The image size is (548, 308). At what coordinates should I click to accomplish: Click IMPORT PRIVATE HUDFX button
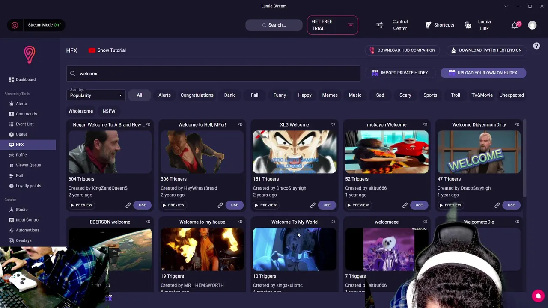(x=400, y=73)
